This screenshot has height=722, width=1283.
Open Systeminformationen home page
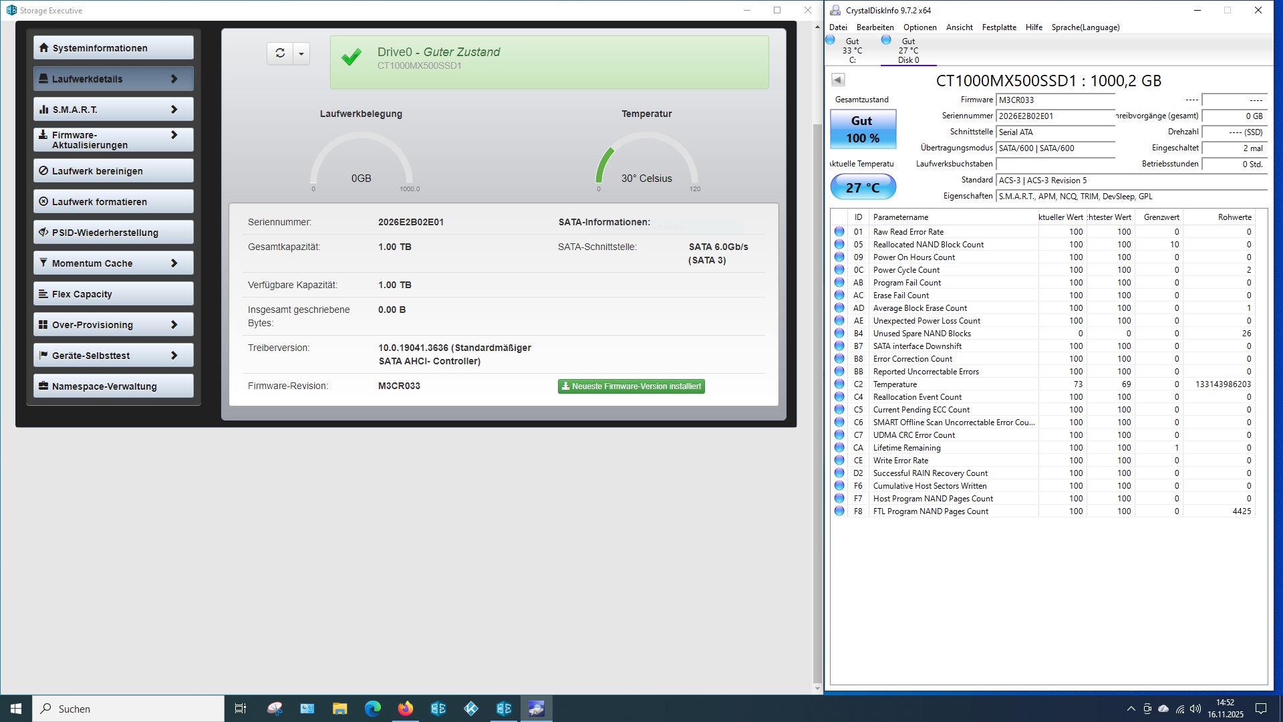click(113, 48)
